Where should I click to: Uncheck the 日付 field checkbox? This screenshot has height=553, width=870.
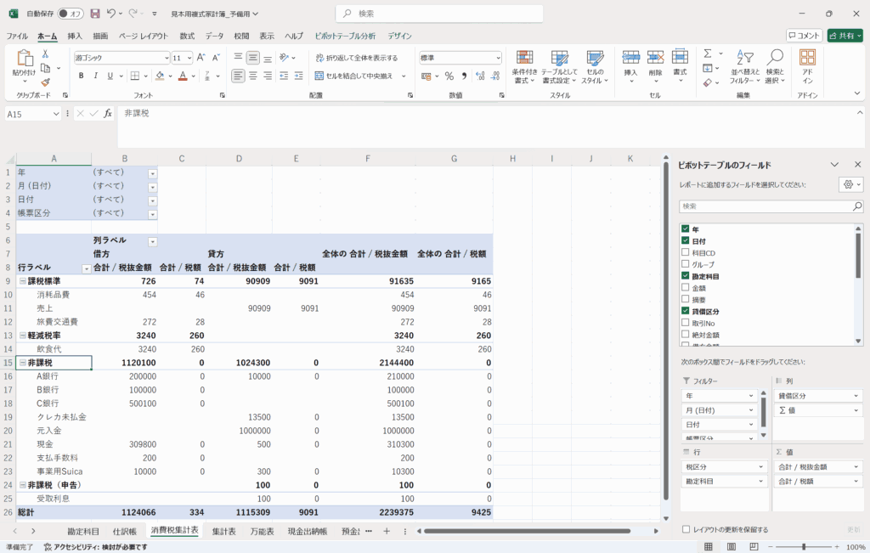pos(686,240)
